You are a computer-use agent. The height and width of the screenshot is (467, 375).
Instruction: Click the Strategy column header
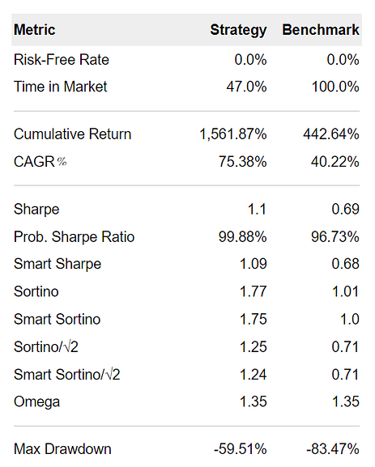238,31
